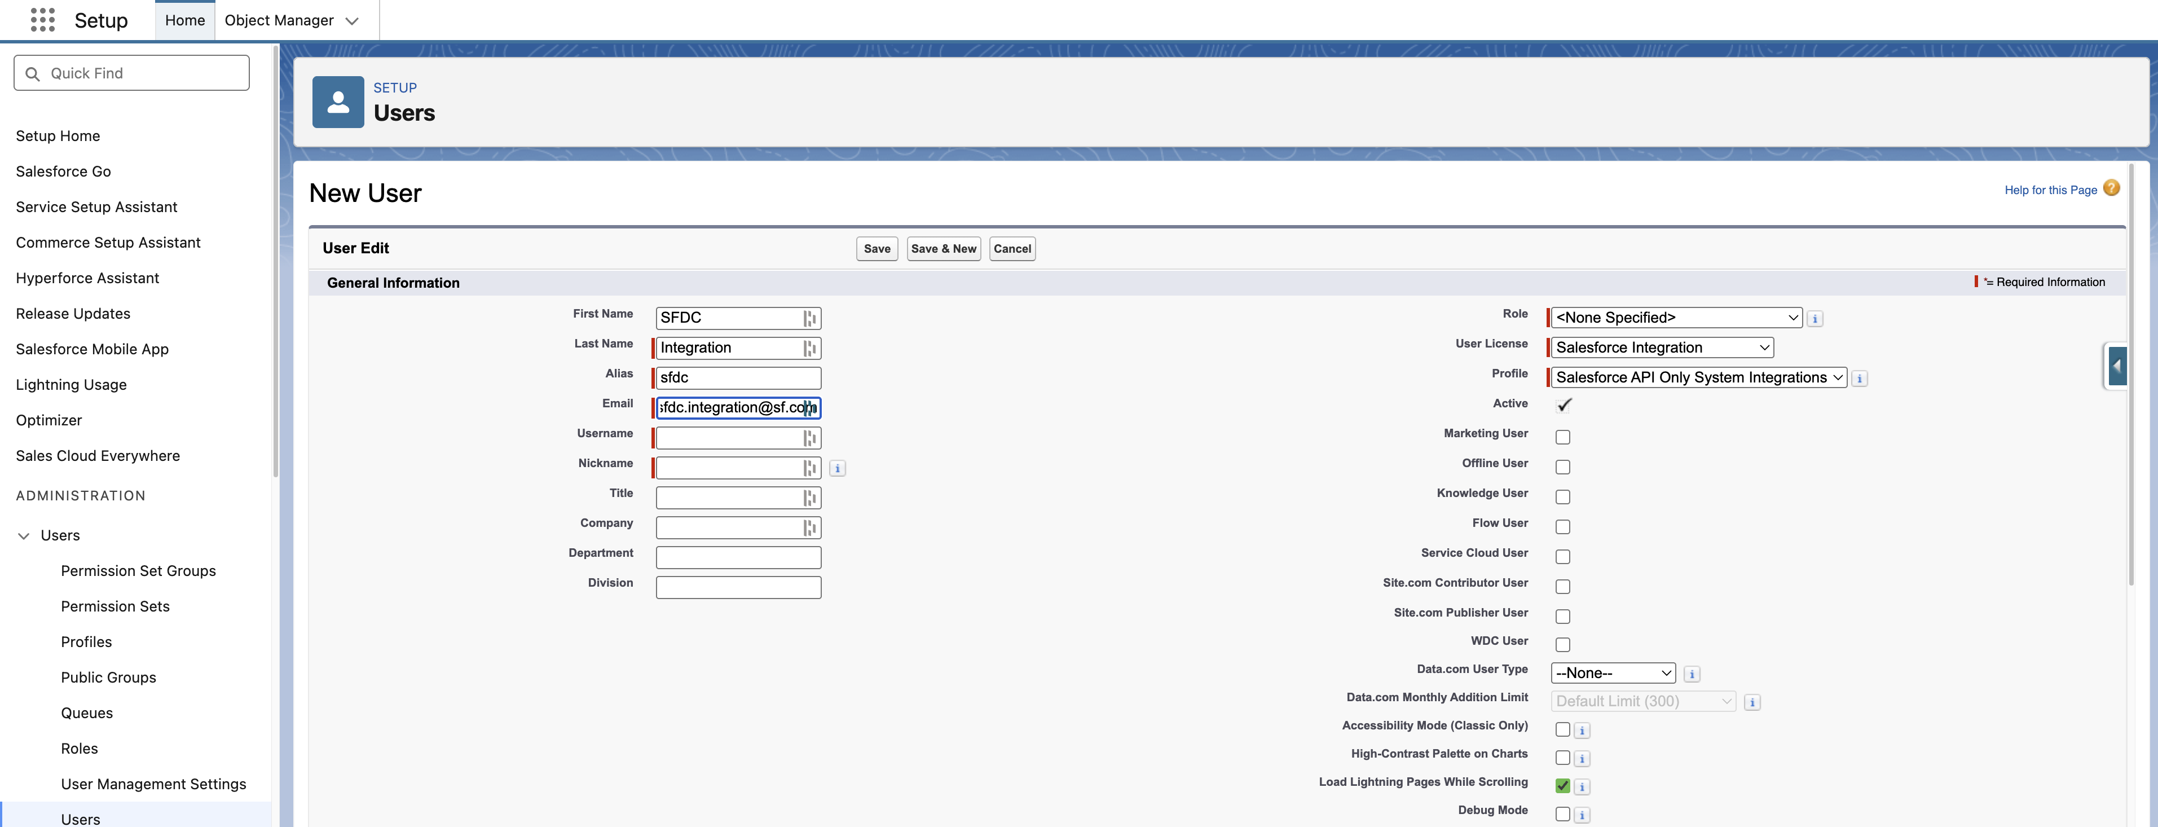
Task: Click the Cancel button
Action: 1011,249
